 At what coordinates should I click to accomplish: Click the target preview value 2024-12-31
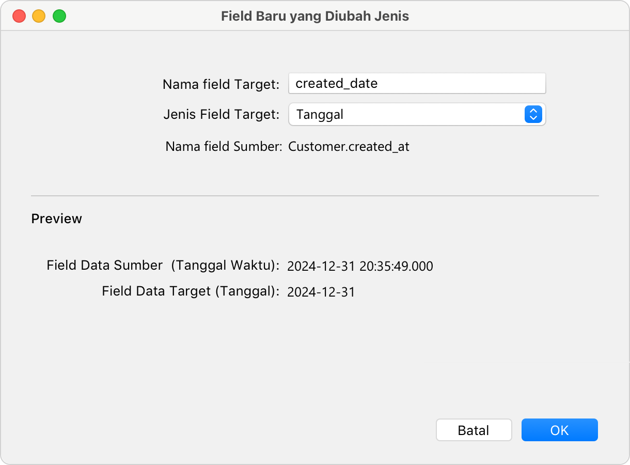point(321,292)
